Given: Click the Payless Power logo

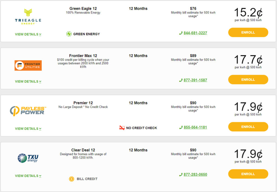Looking at the screenshot, I should click(28, 111).
